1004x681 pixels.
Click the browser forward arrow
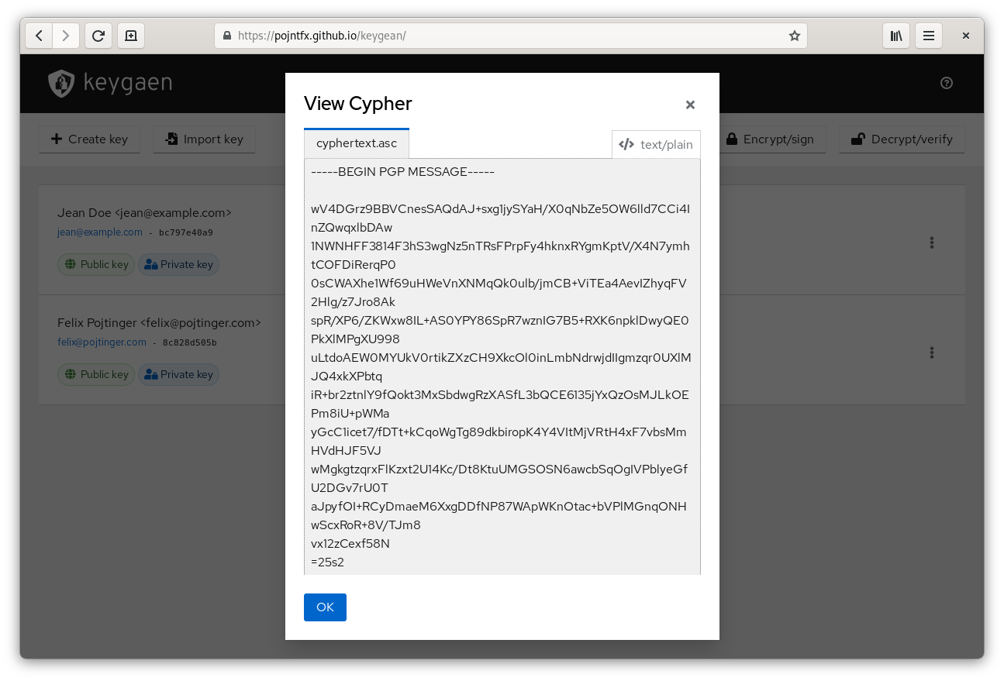(66, 36)
